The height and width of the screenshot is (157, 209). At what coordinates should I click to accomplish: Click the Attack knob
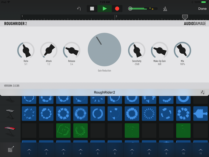tap(49, 50)
